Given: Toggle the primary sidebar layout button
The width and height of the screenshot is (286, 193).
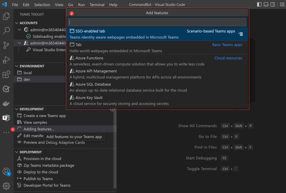Looking at the screenshot, I should pos(259,4).
